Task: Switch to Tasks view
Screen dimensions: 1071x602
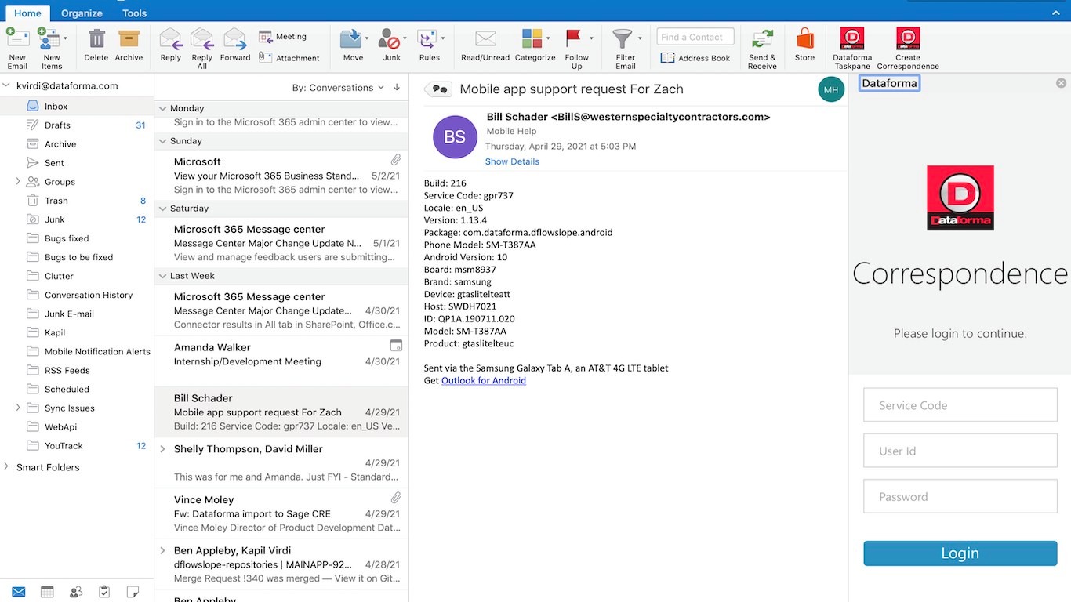Action: pos(104,592)
